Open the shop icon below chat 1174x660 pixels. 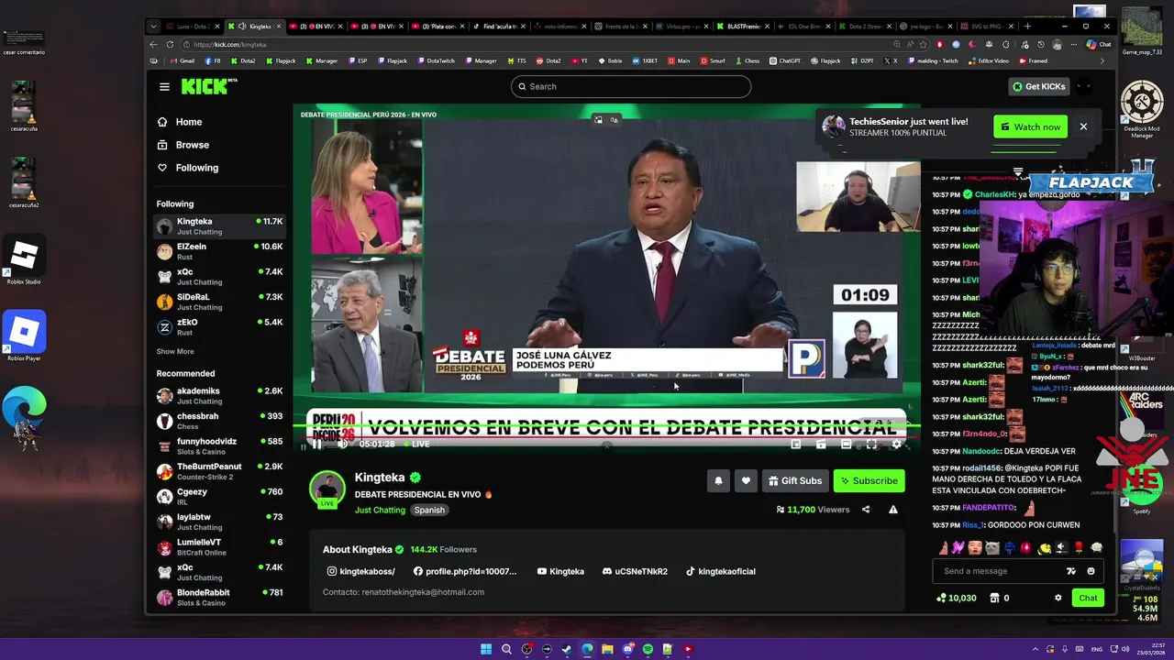pos(994,598)
